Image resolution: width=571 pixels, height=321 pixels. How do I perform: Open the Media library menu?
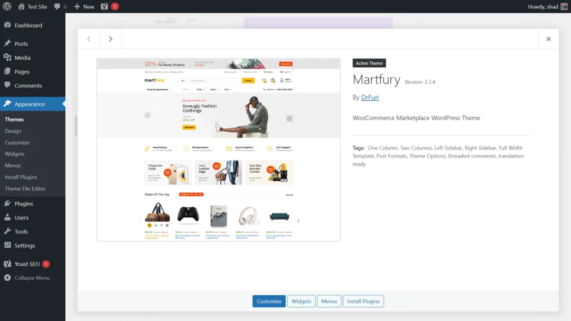point(22,58)
